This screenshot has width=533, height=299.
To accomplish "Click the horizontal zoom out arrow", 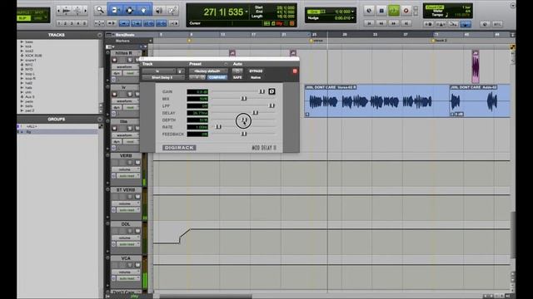I will (59, 11).
